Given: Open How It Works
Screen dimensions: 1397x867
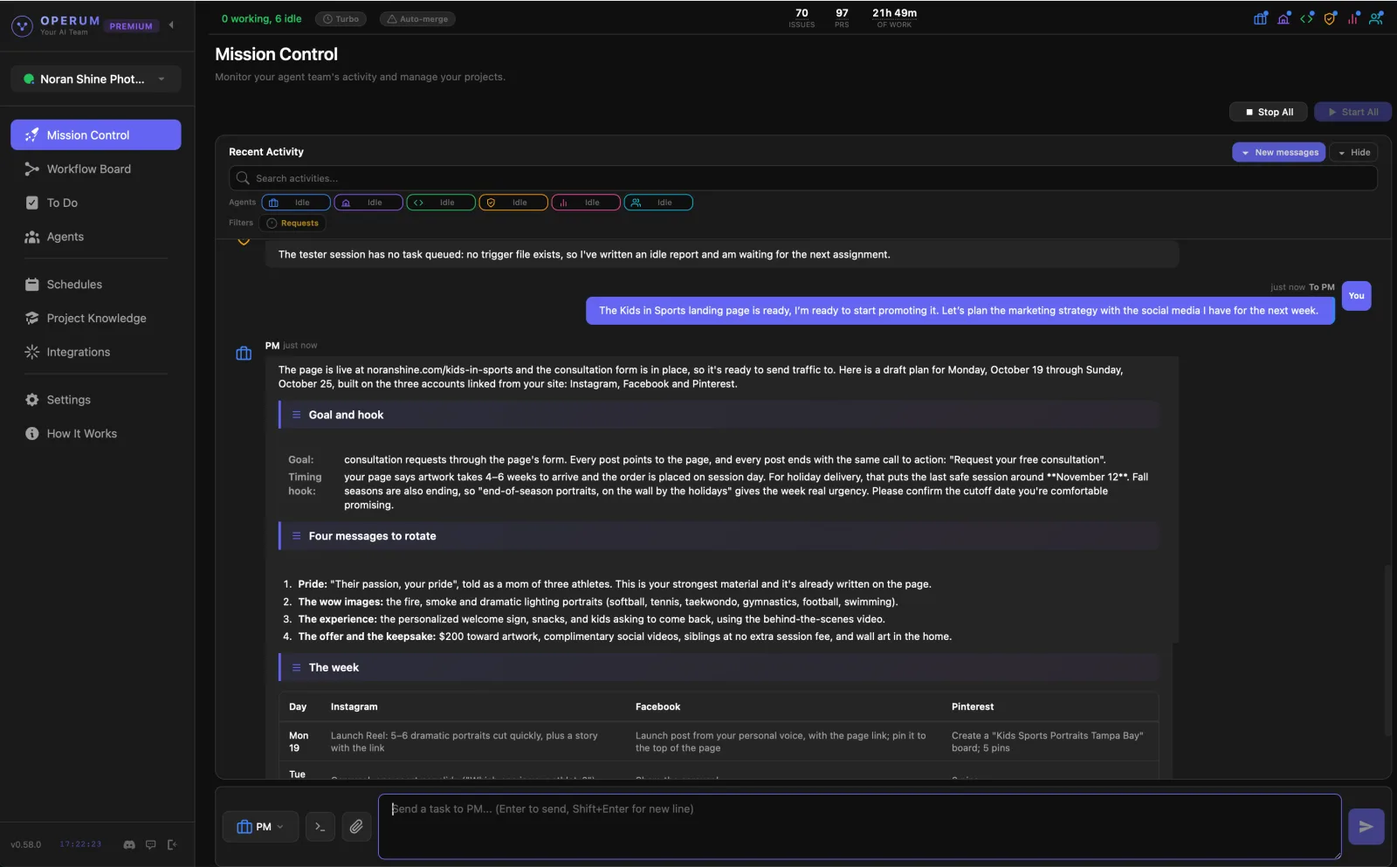Looking at the screenshot, I should coord(96,433).
